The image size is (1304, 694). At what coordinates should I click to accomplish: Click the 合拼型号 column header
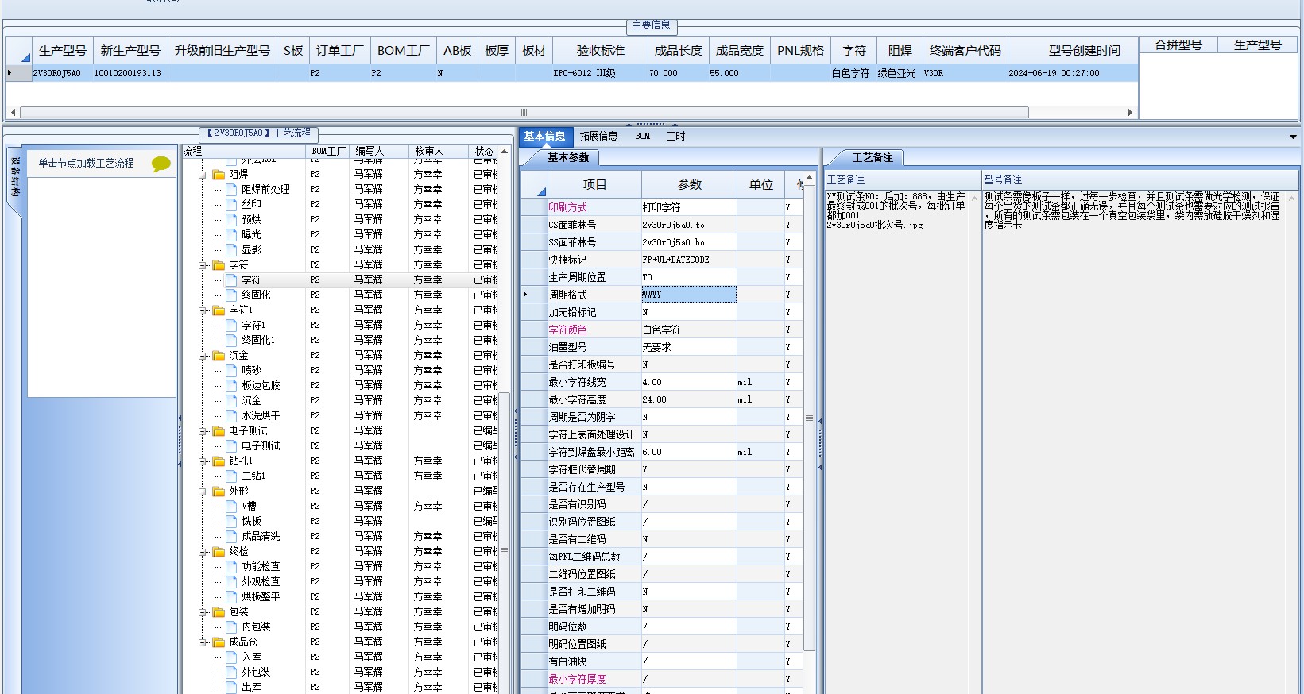tap(1178, 44)
